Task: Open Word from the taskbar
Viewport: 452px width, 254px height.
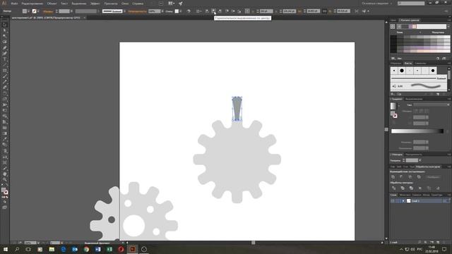Action: click(x=97, y=249)
